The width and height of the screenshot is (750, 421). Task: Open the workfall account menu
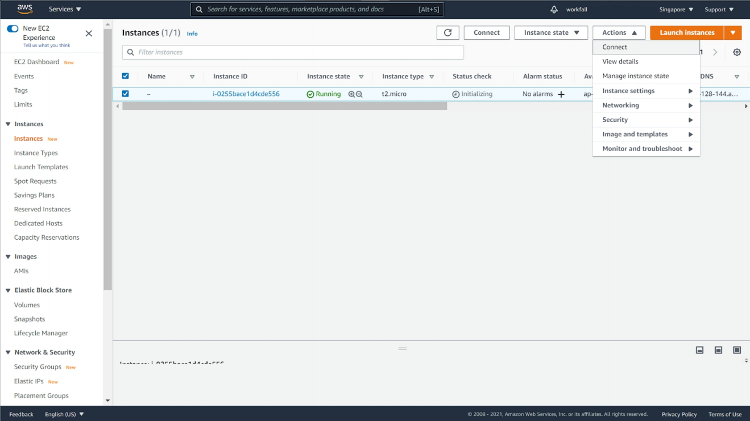[577, 10]
